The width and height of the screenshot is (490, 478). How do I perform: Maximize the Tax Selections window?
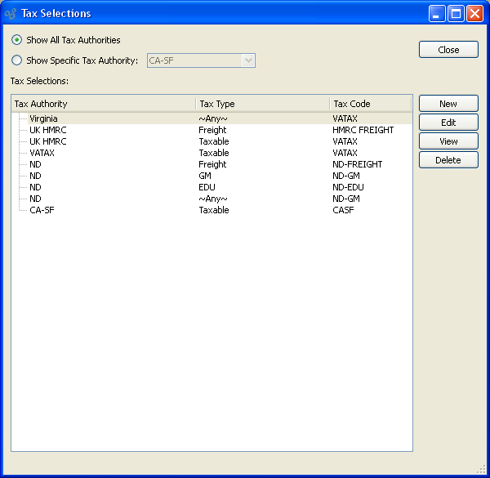point(456,13)
